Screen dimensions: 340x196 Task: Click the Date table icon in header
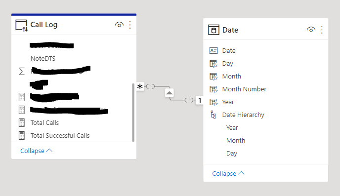213,30
